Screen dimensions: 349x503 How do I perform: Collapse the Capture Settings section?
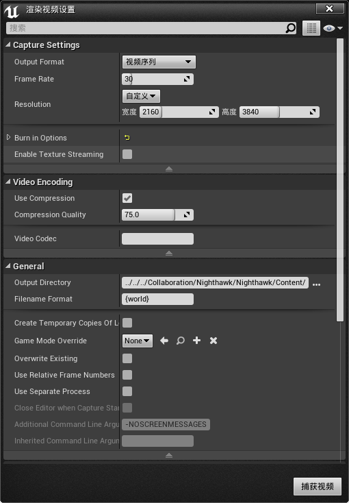click(x=8, y=45)
